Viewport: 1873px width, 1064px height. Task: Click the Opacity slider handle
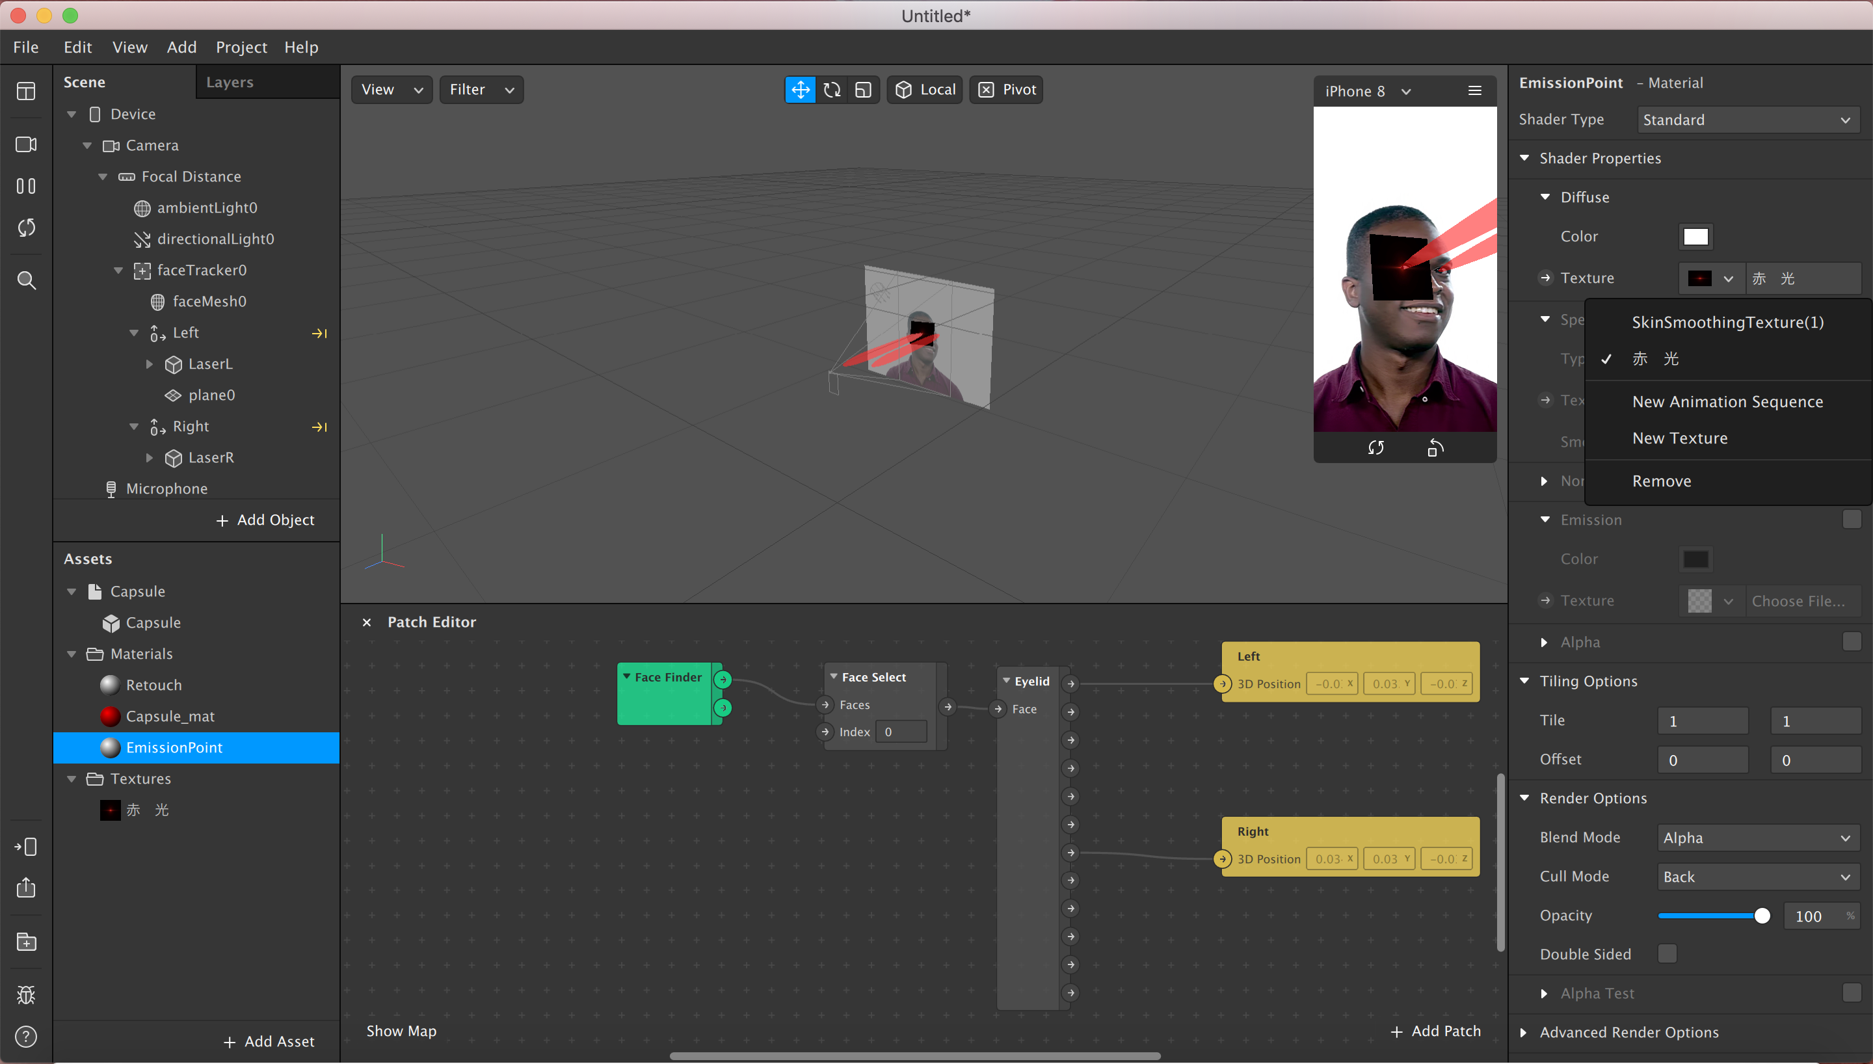pyautogui.click(x=1762, y=916)
